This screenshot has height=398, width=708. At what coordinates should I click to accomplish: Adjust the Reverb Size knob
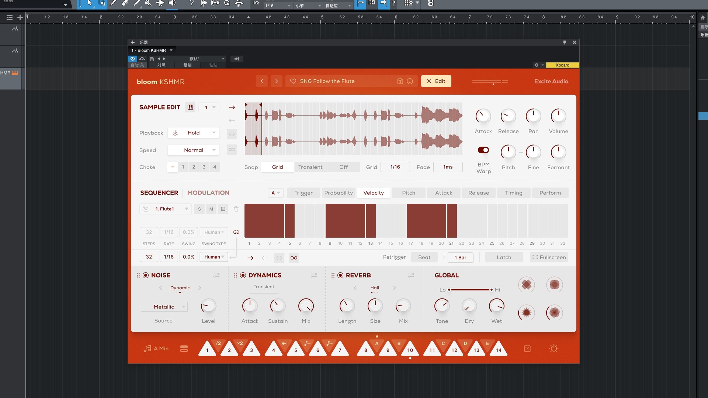click(x=375, y=306)
